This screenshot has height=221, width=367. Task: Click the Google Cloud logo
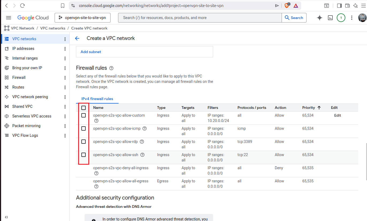click(33, 18)
